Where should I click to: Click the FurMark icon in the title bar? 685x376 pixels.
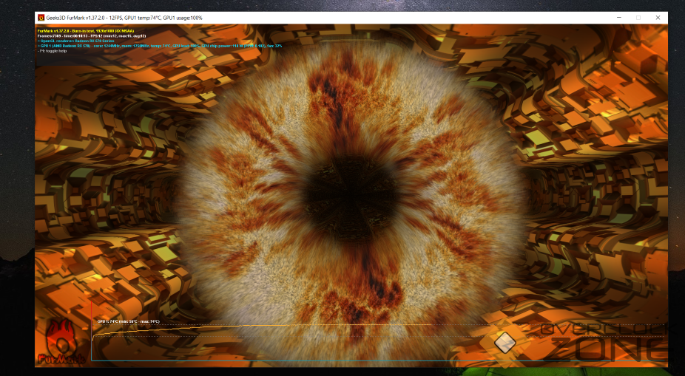click(41, 18)
